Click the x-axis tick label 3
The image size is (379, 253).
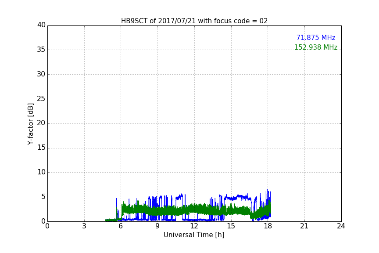click(x=84, y=226)
